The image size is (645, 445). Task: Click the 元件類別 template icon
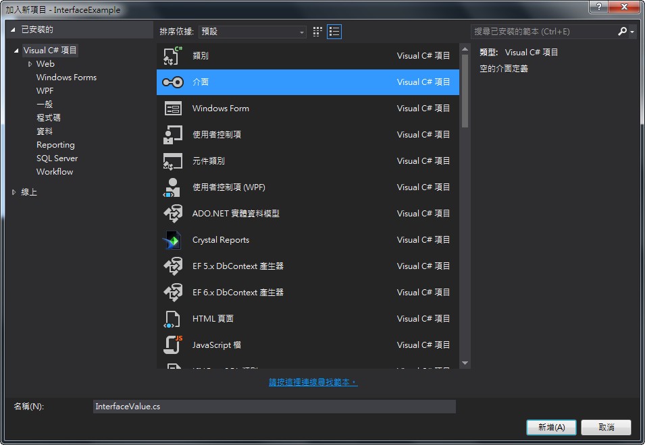[173, 161]
